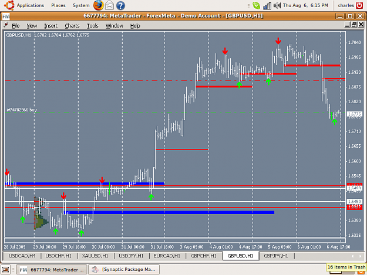Screen dimensions: 367x275
Task: Switch to the XAUUSD,H1 chart tab
Action: [x=95, y=256]
